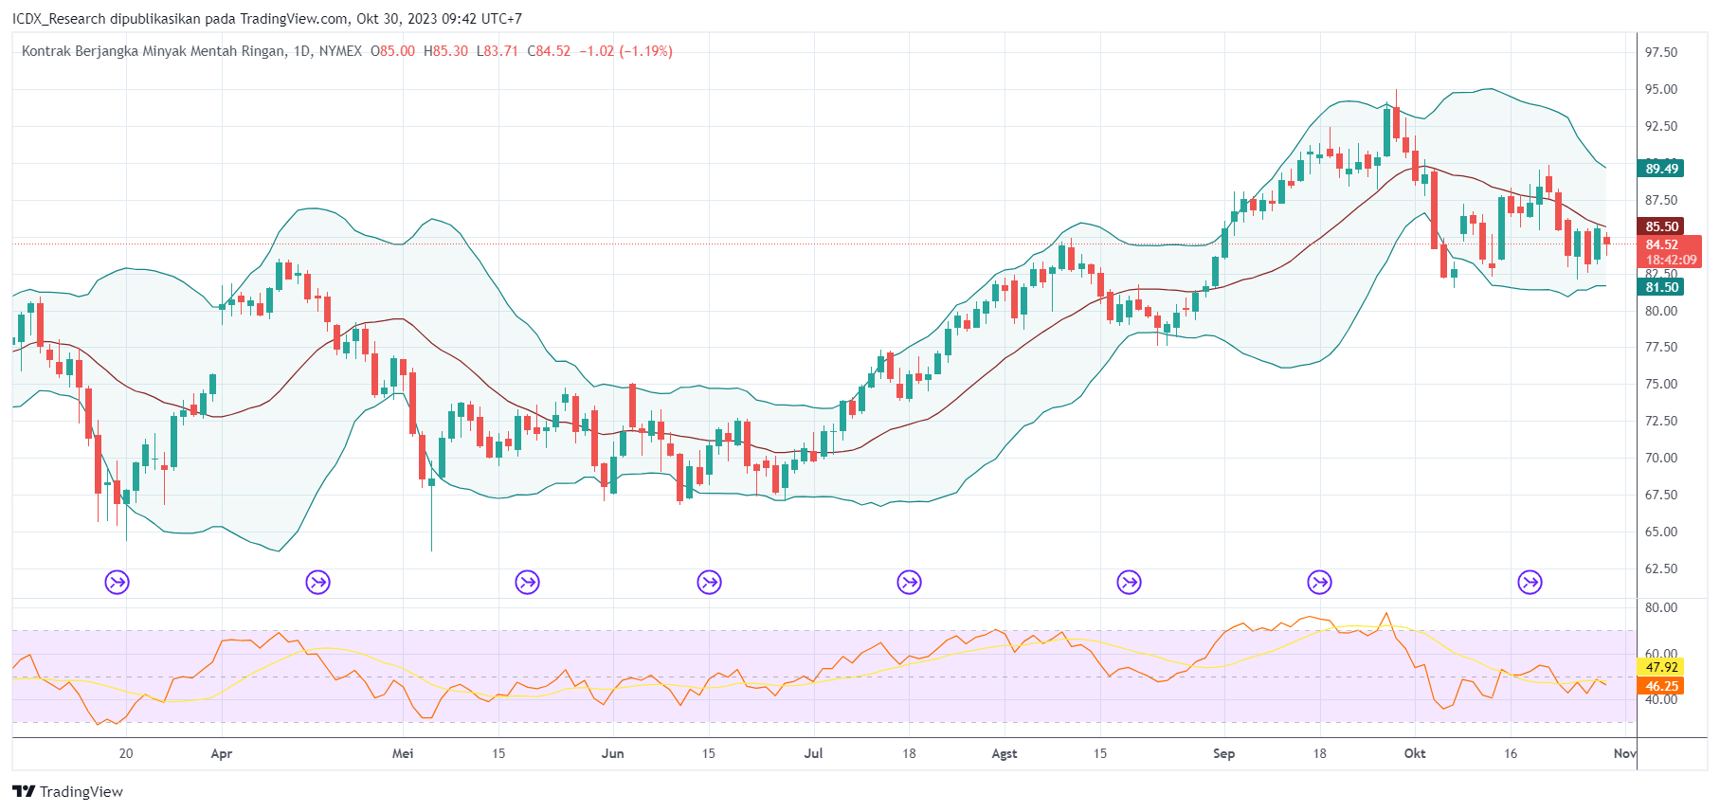Open the rollover icon in mid-October
This screenshot has width=1720, height=812.
(x=1530, y=582)
